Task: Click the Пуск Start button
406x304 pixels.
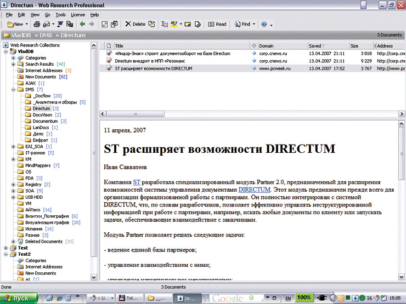Action: pos(19,298)
